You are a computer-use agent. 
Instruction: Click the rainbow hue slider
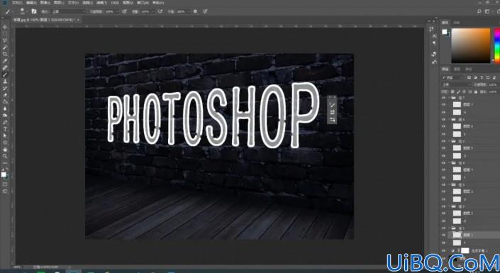(497, 45)
